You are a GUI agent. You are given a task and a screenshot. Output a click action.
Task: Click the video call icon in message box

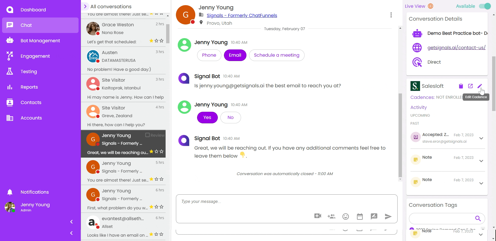(317, 216)
